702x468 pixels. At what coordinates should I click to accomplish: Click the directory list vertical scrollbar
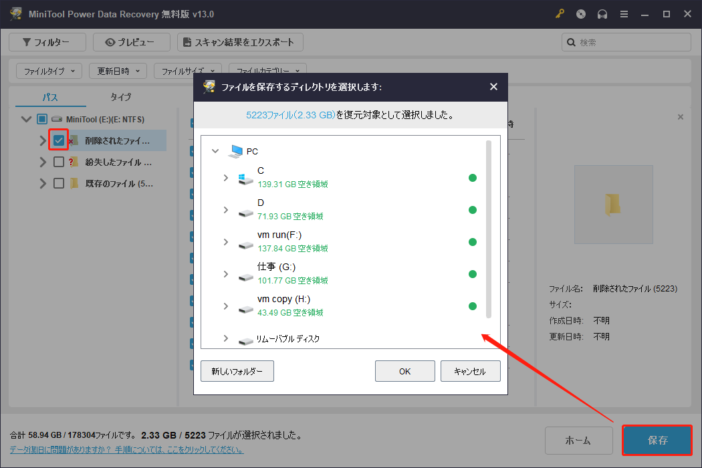tap(489, 229)
